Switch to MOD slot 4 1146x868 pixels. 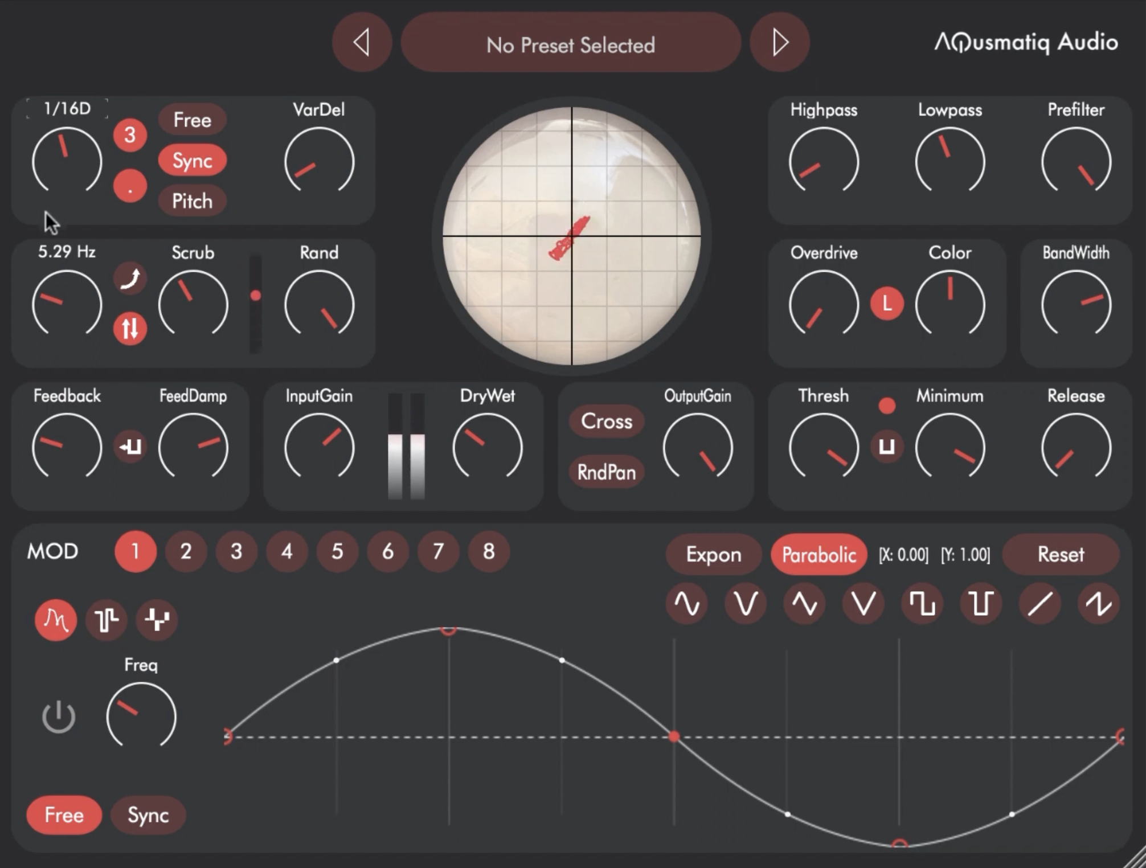tap(286, 551)
